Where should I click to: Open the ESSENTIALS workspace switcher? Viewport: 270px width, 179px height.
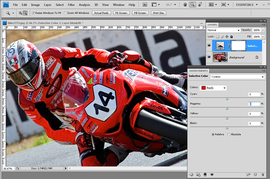[x=247, y=5]
